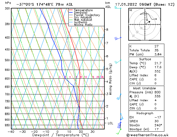The image size is (177, 137).
Task: Click the wind barb at 700 hPa
Action: pyautogui.click(x=119, y=97)
